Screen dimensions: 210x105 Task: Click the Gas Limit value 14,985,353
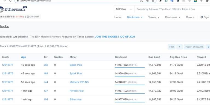(x=155, y=99)
